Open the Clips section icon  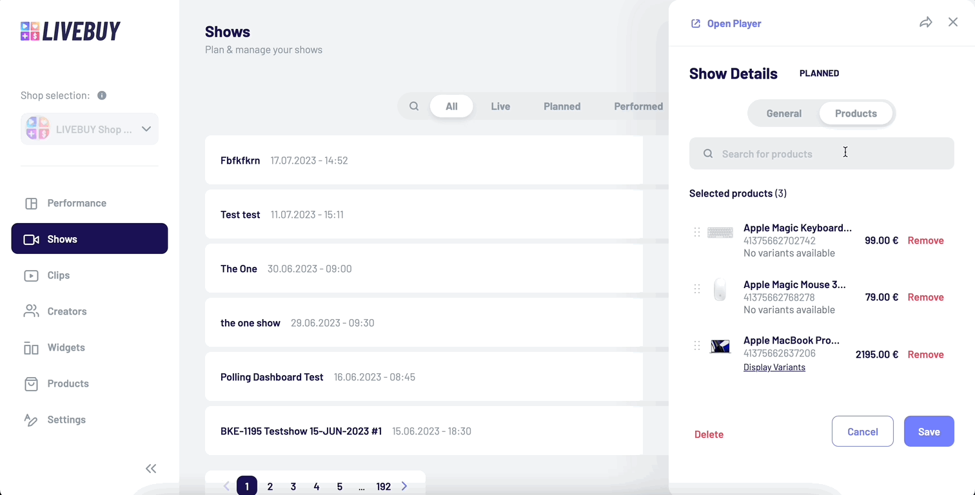31,275
